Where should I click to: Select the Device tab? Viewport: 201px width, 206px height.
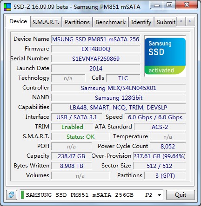click(18, 21)
